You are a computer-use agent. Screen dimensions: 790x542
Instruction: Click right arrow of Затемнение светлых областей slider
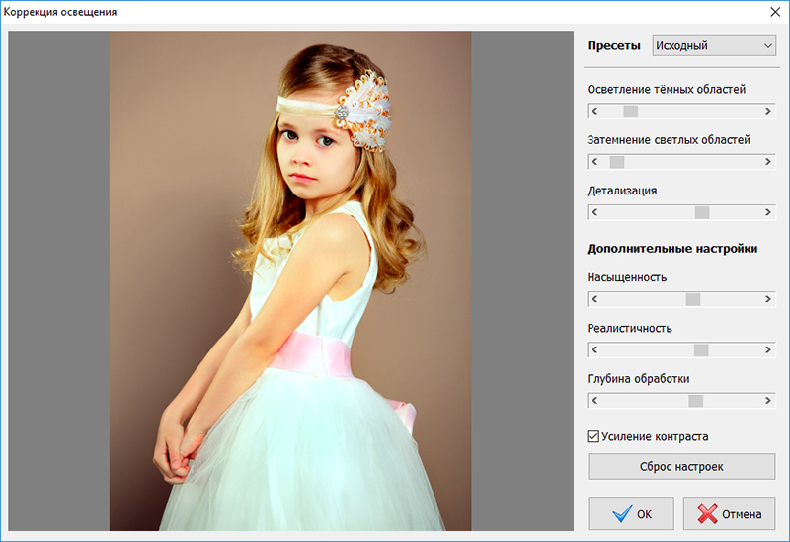768,162
